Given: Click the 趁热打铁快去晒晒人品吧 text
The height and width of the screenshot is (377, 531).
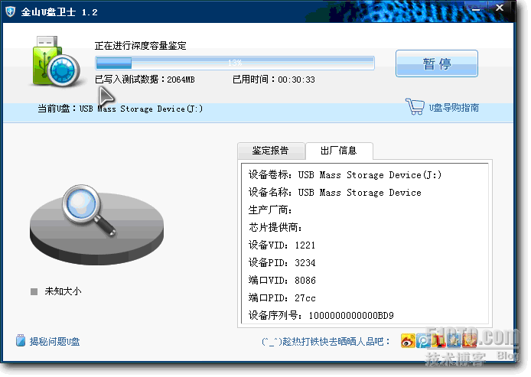Looking at the screenshot, I should point(326,342).
